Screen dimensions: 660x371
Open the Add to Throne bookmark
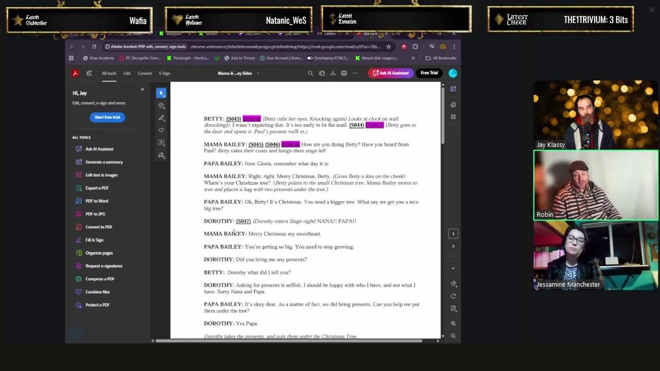coord(239,58)
